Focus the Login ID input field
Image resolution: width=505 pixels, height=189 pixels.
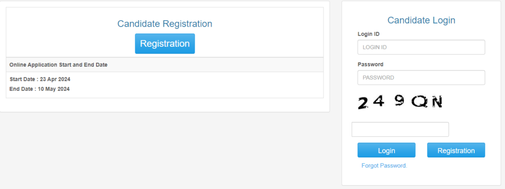coord(421,47)
